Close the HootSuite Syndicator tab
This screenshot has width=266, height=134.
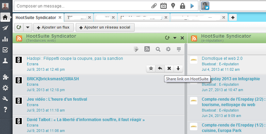point(60,17)
